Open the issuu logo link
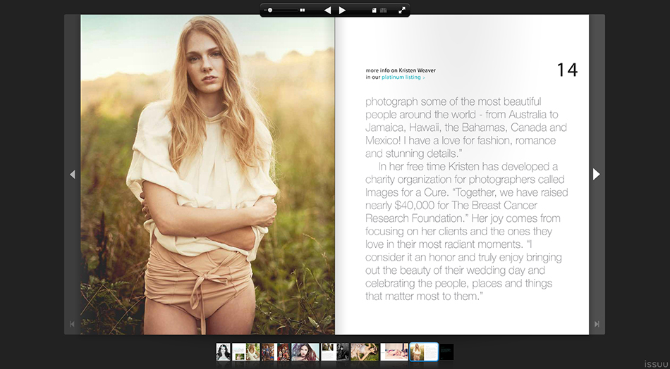Screen dimensions: 670x369 pos(657,364)
